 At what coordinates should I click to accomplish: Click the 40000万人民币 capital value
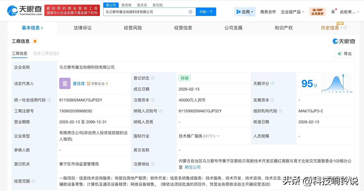click(192, 100)
